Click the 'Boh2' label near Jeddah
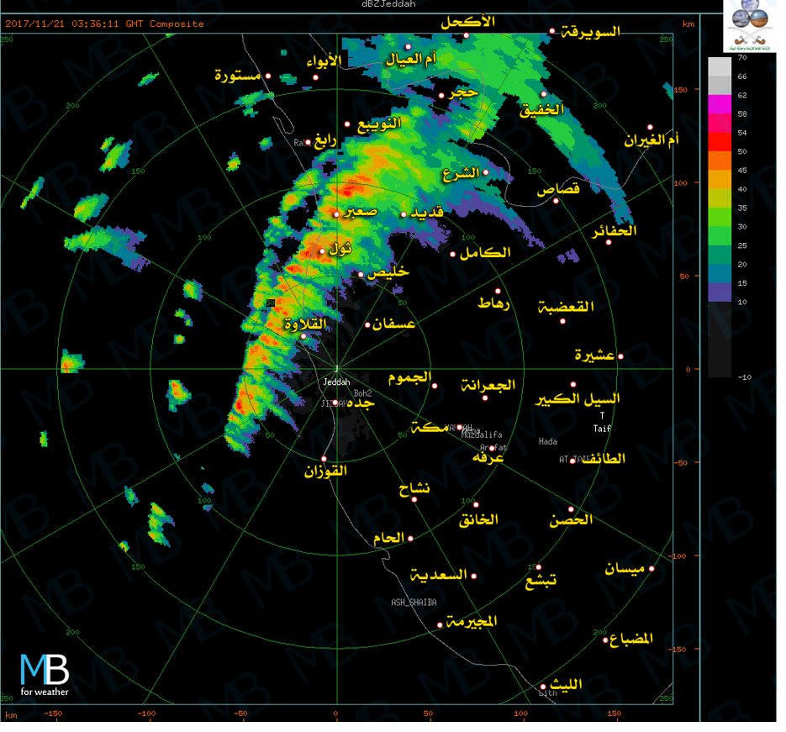The image size is (786, 732). click(363, 393)
